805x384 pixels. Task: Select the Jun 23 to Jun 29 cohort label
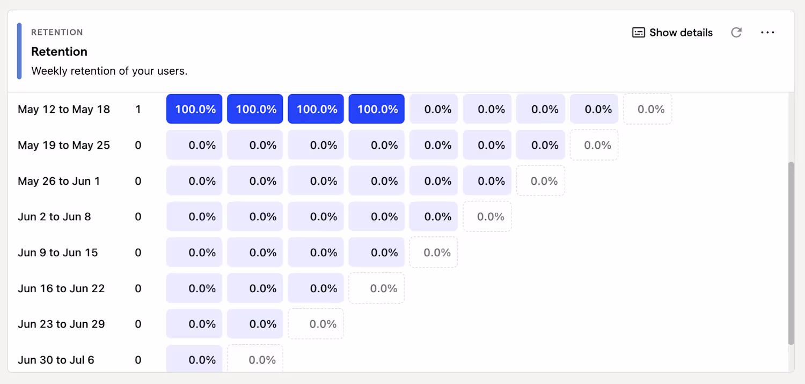[61, 324]
